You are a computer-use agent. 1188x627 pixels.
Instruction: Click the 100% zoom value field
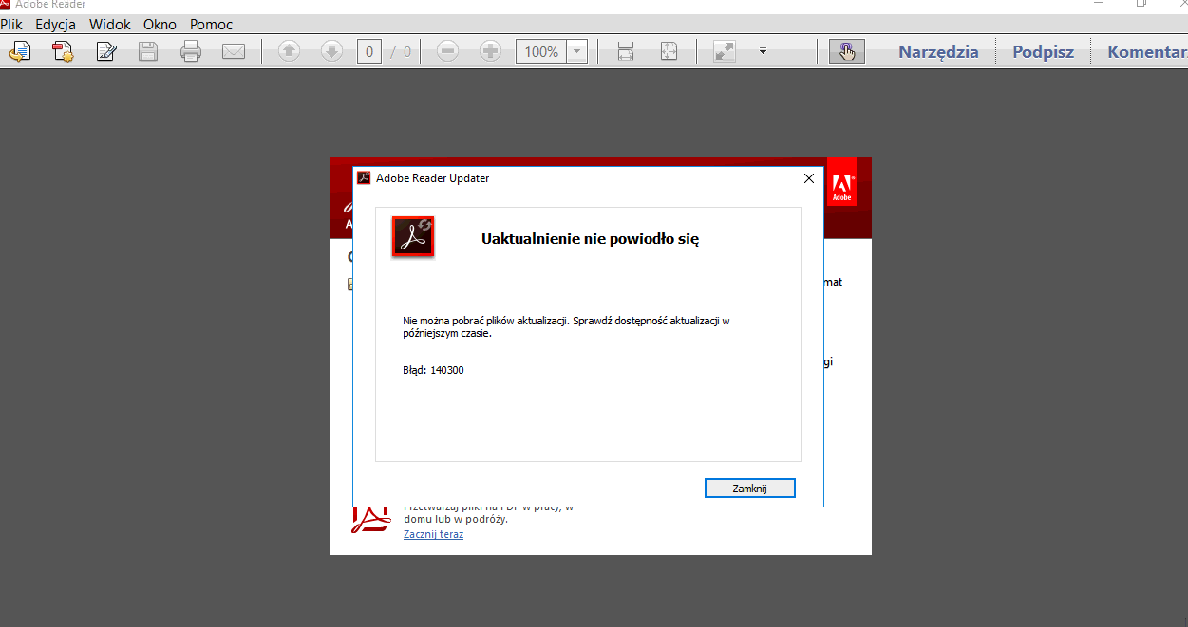[541, 52]
